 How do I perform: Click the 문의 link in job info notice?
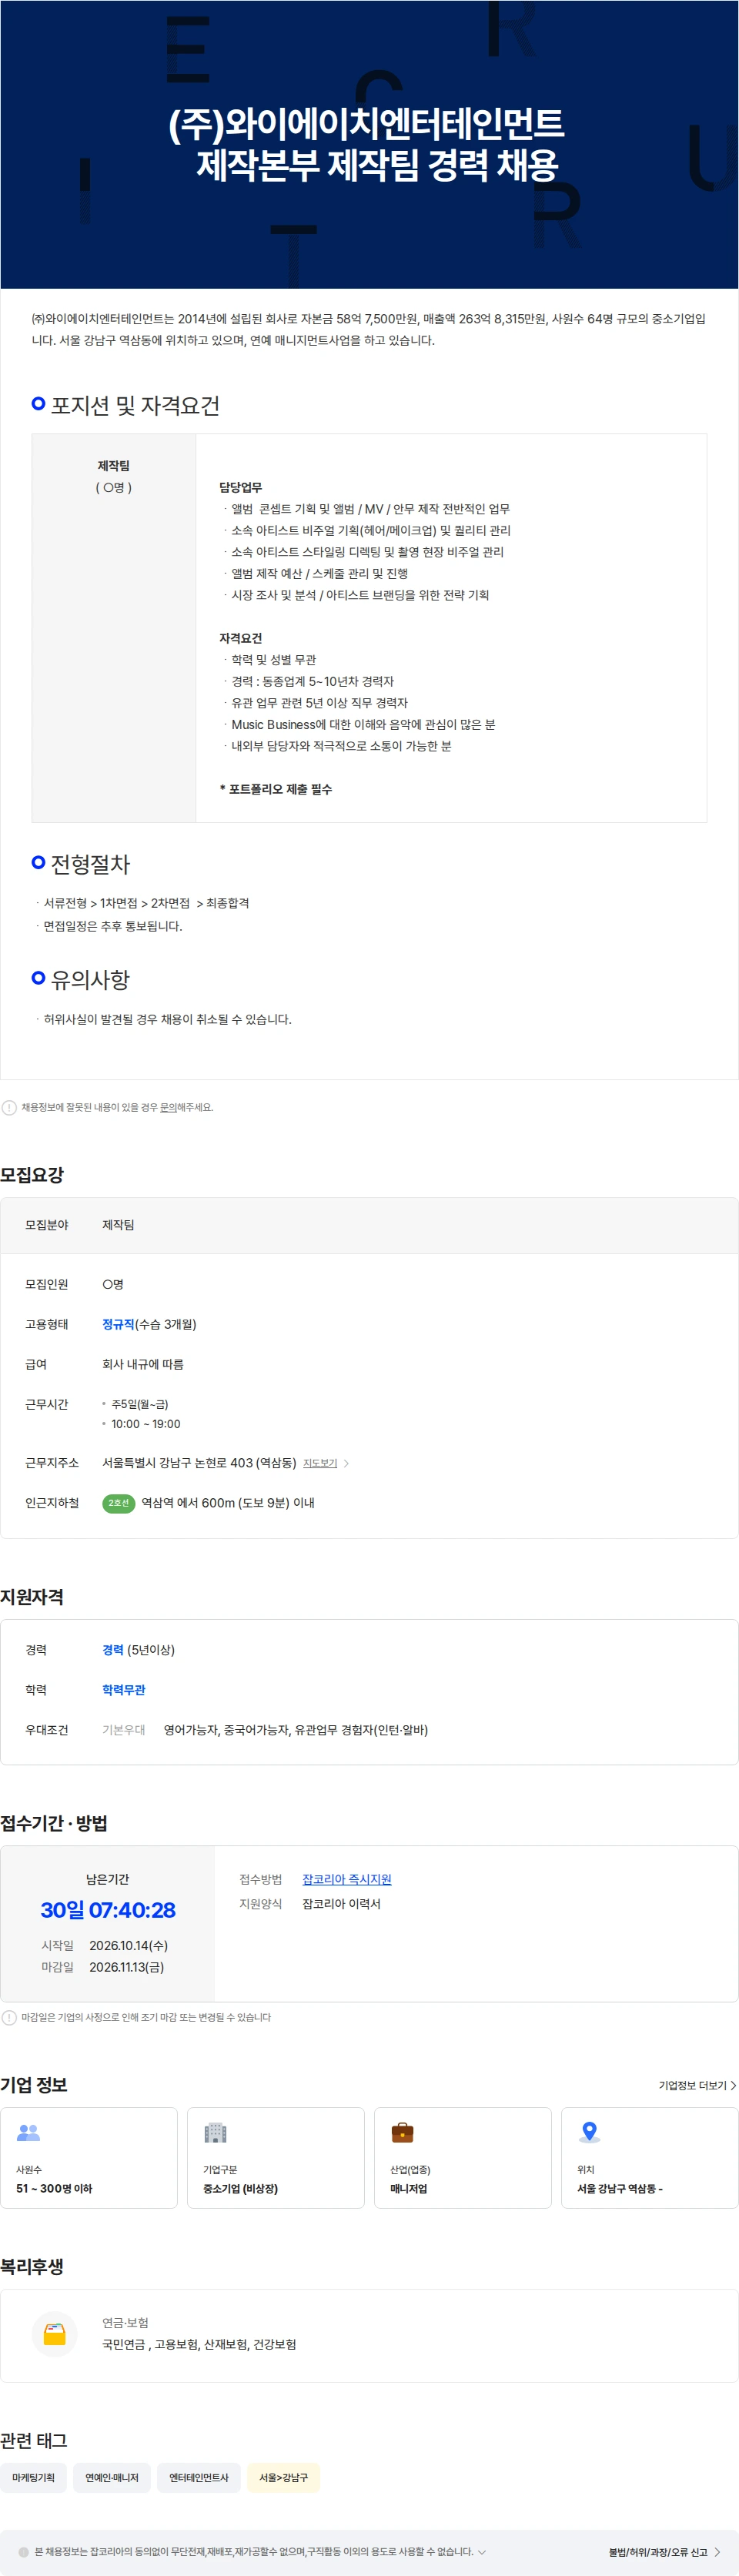point(168,1107)
